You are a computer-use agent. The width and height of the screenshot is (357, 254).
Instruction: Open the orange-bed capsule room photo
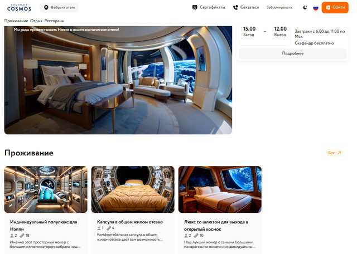coord(133,189)
